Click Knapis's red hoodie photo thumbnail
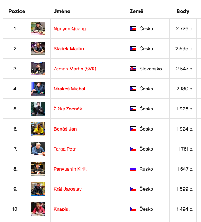This screenshot has width=201, height=222. tap(38, 209)
